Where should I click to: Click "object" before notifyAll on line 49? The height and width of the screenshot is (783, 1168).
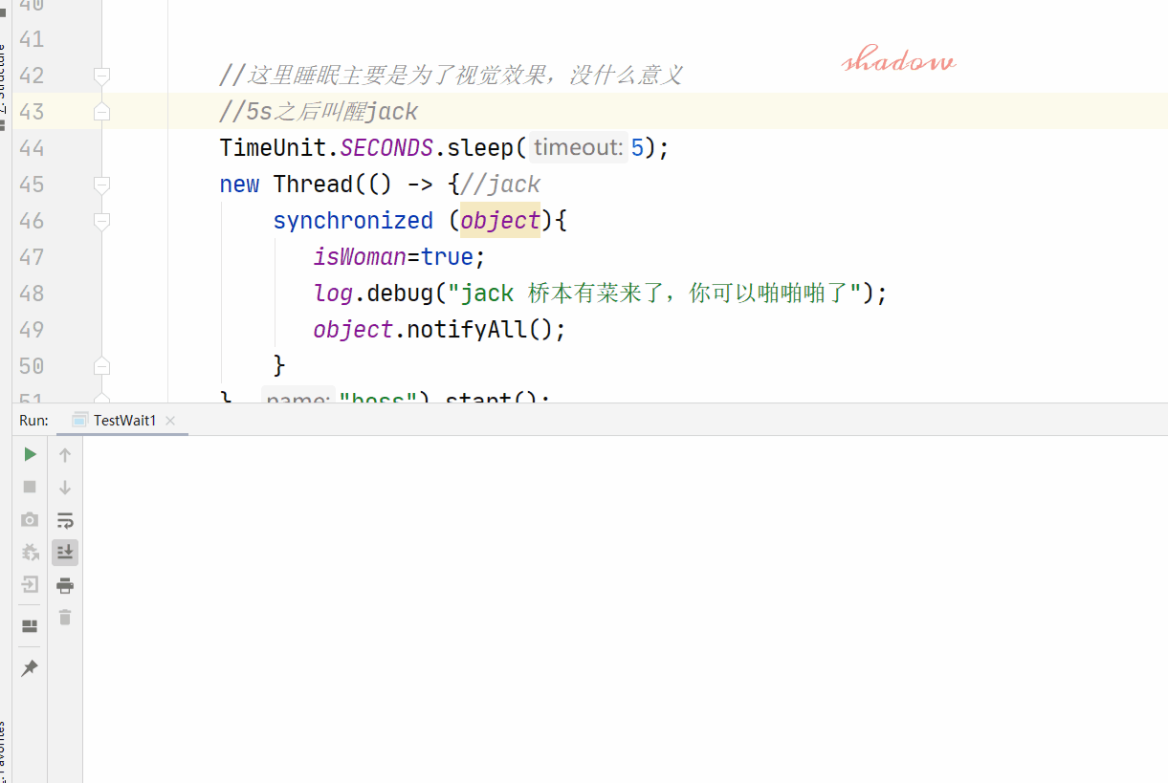click(353, 330)
